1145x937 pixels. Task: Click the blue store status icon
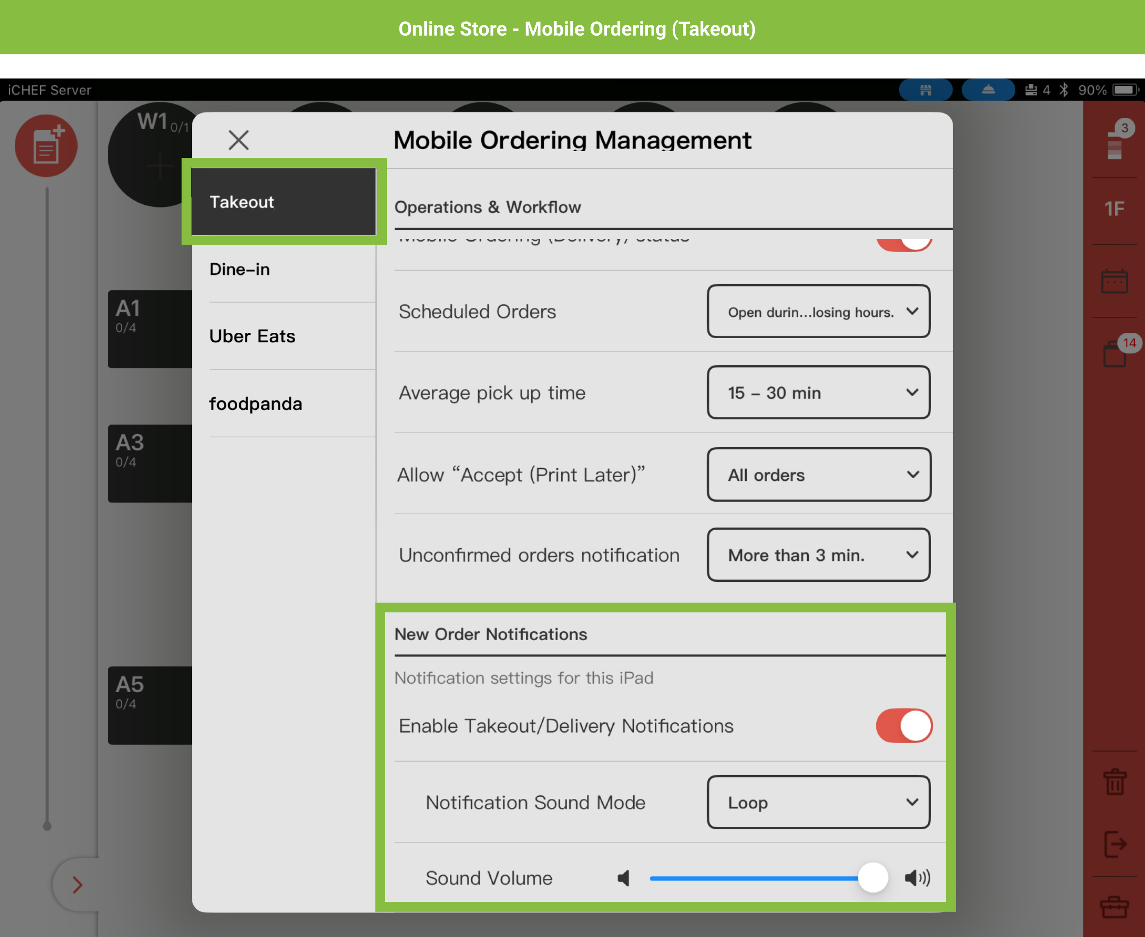[x=925, y=90]
